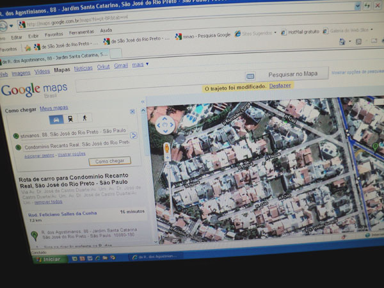
Task: Click the Iniciar start button
Action: [x=49, y=259]
